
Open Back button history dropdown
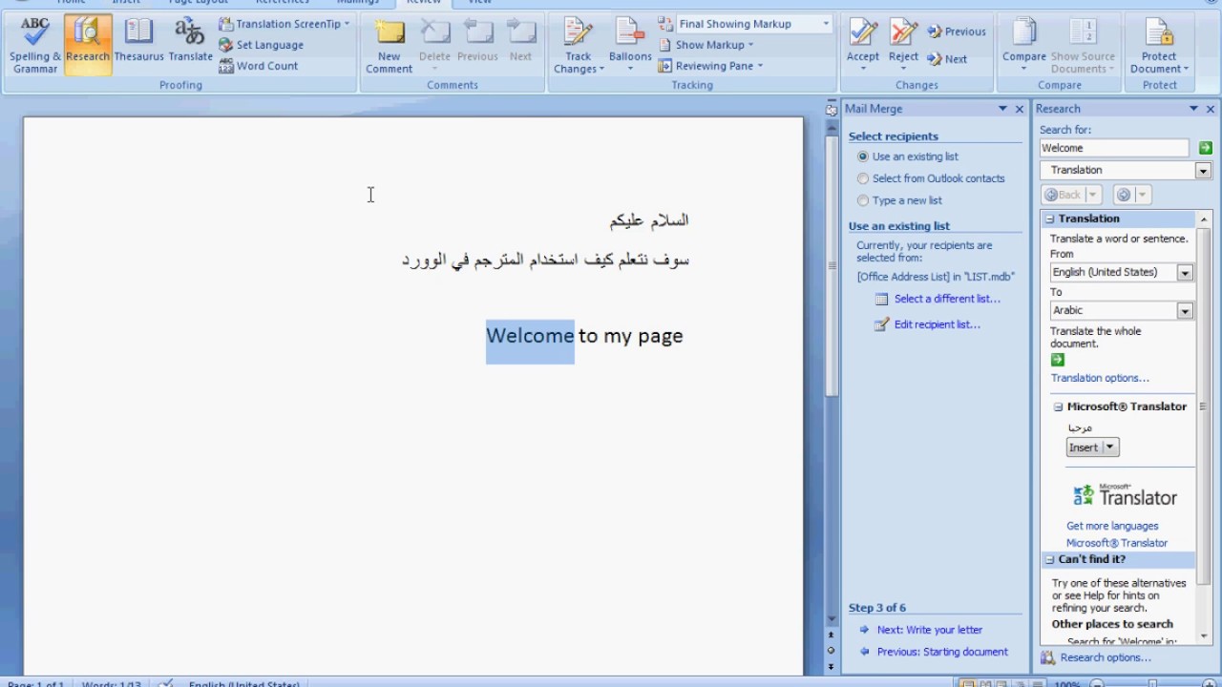point(1093,195)
